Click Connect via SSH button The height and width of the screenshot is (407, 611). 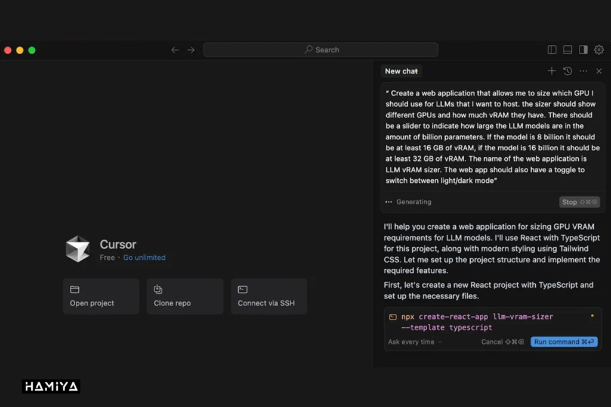click(269, 296)
